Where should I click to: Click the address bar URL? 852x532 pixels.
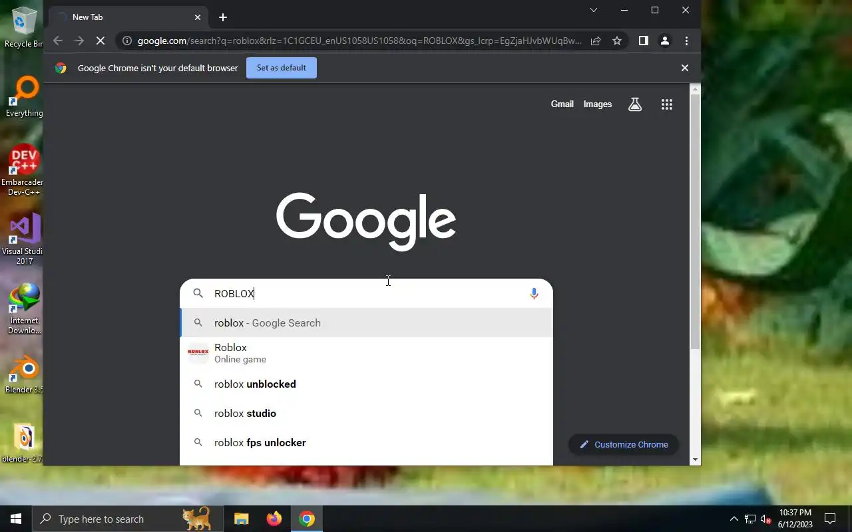click(359, 41)
